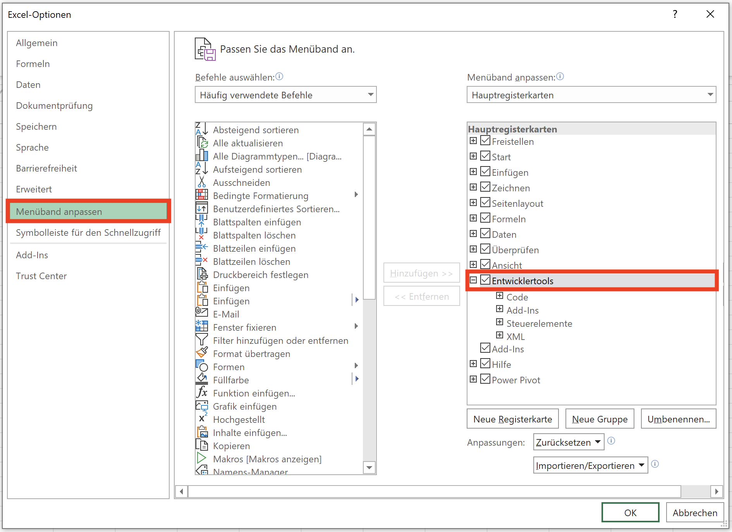The height and width of the screenshot is (532, 732).
Task: Click the Füllfarbe paint bucket icon
Action: point(202,380)
